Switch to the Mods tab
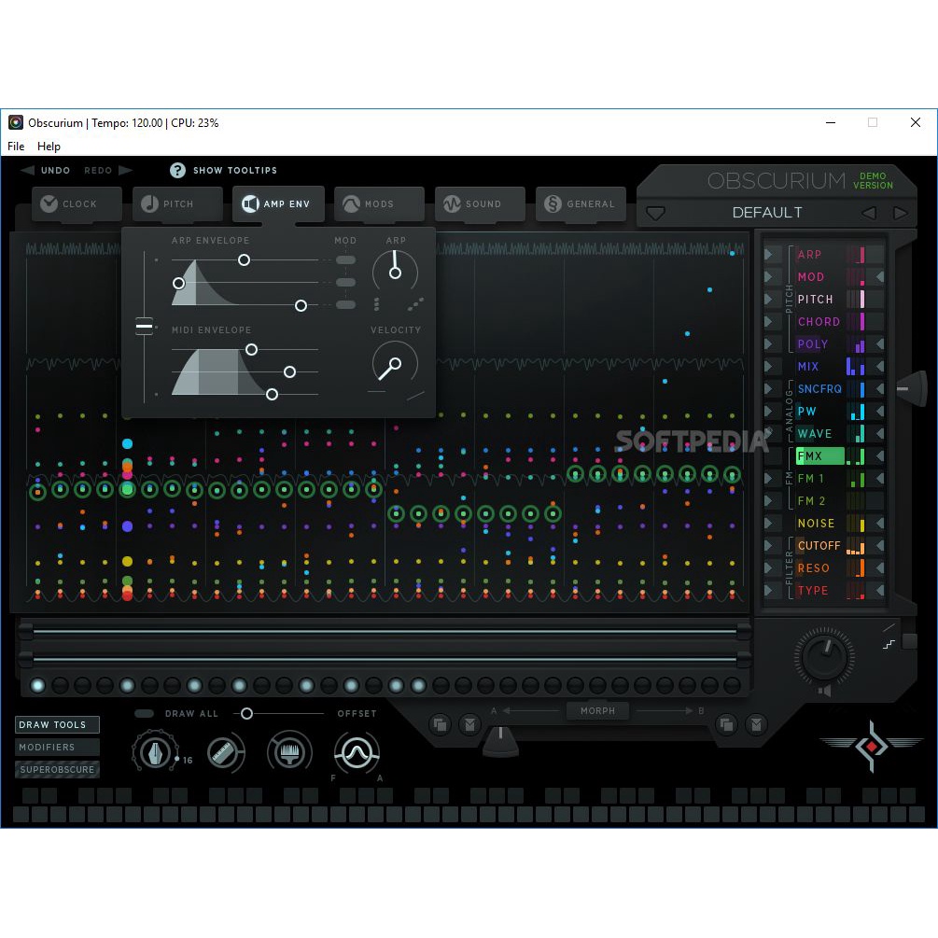This screenshot has width=938, height=938. coord(379,204)
